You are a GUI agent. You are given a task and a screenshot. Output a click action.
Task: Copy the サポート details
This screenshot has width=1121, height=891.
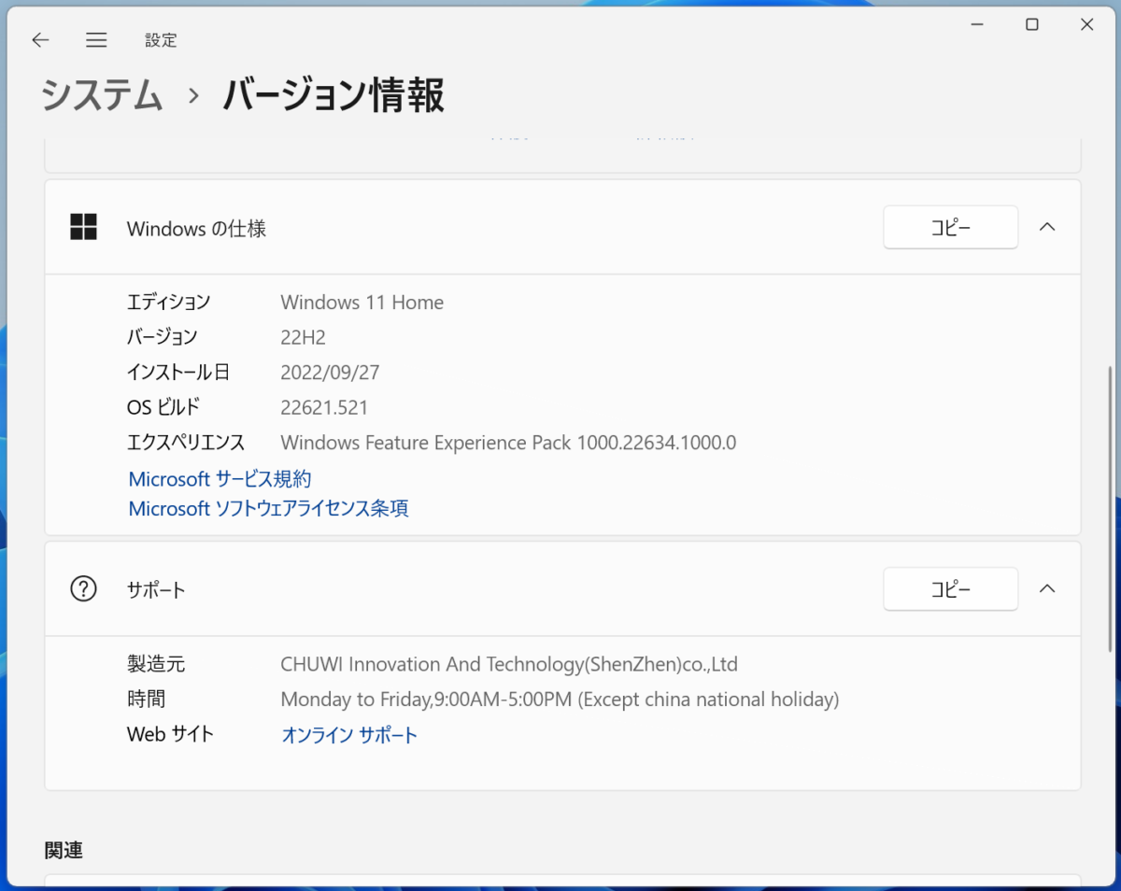[x=950, y=588]
